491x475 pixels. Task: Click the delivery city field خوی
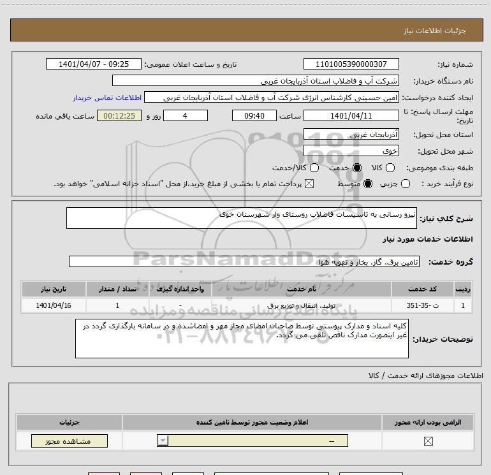click(x=351, y=151)
